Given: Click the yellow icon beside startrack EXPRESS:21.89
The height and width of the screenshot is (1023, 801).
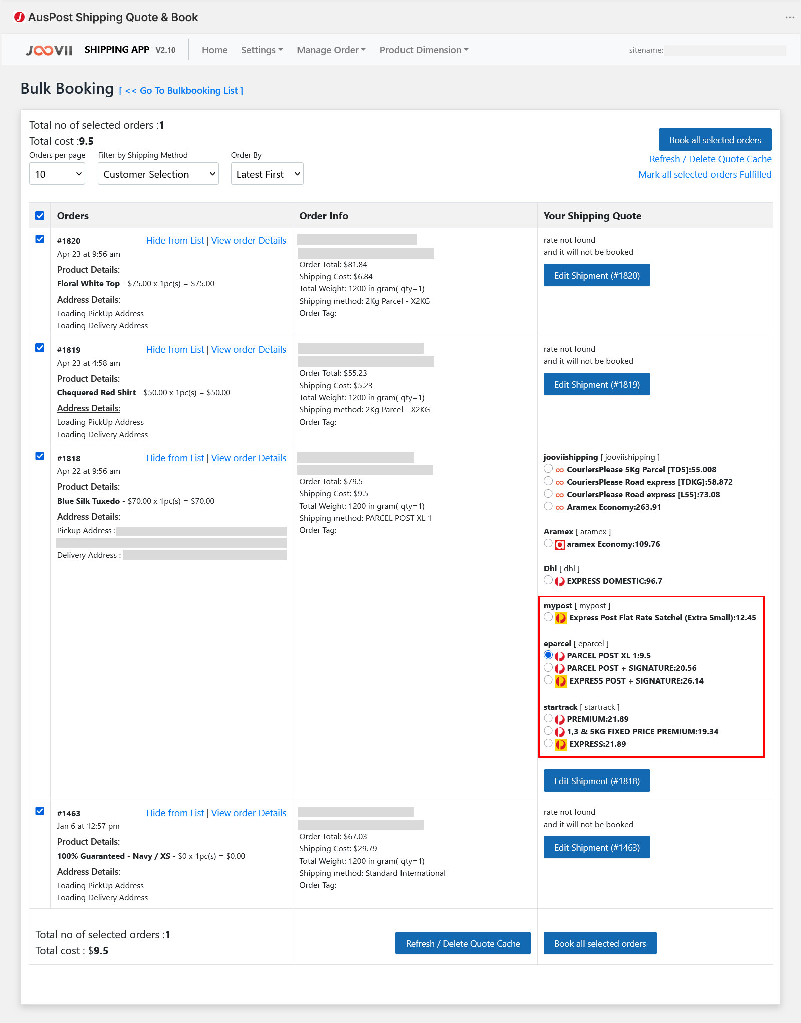Looking at the screenshot, I should pos(561,744).
